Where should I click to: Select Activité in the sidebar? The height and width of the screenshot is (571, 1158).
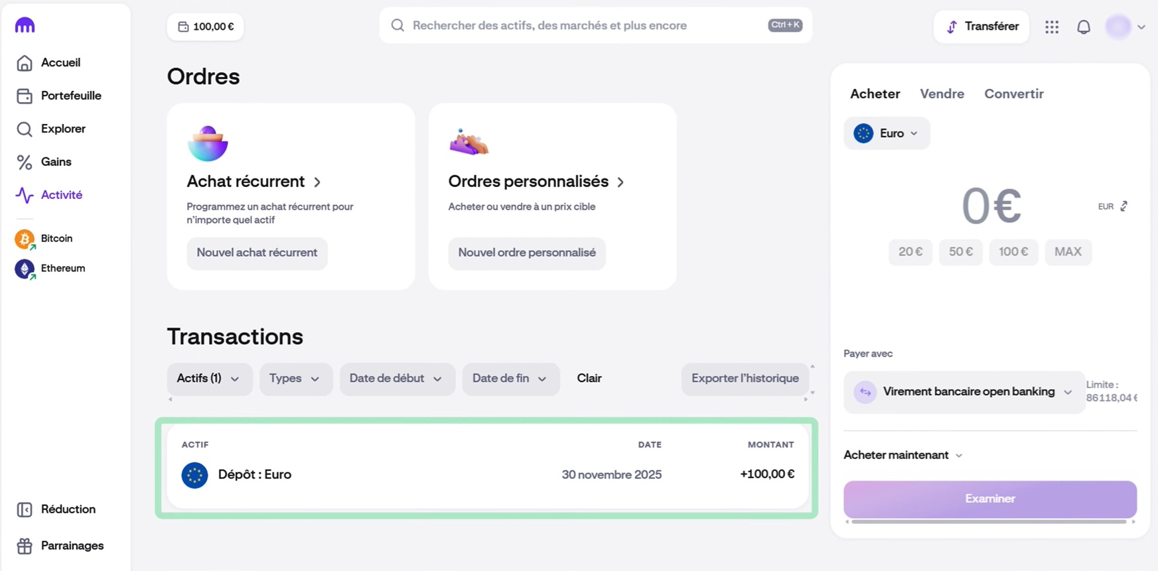click(x=50, y=195)
